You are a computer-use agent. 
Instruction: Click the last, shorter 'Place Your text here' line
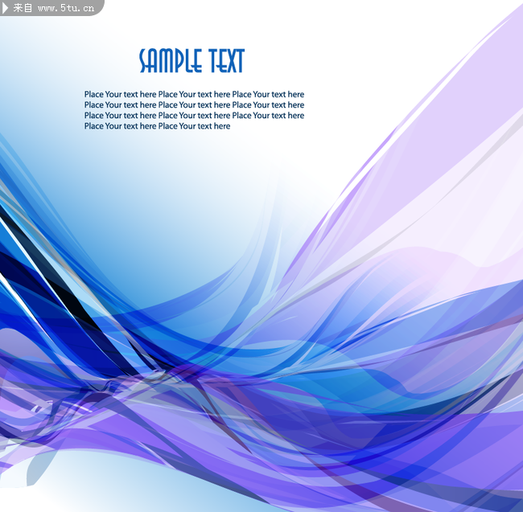pos(157,126)
